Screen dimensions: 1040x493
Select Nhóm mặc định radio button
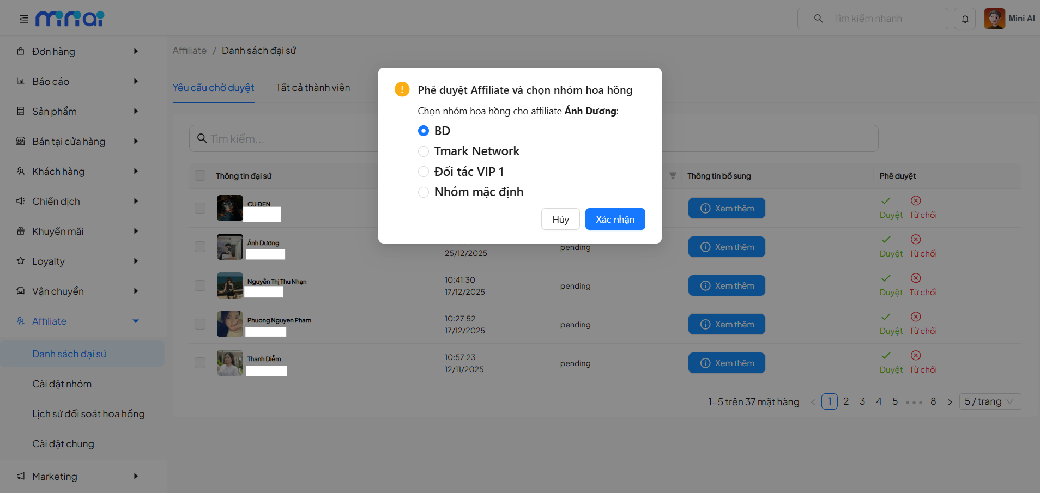click(424, 192)
